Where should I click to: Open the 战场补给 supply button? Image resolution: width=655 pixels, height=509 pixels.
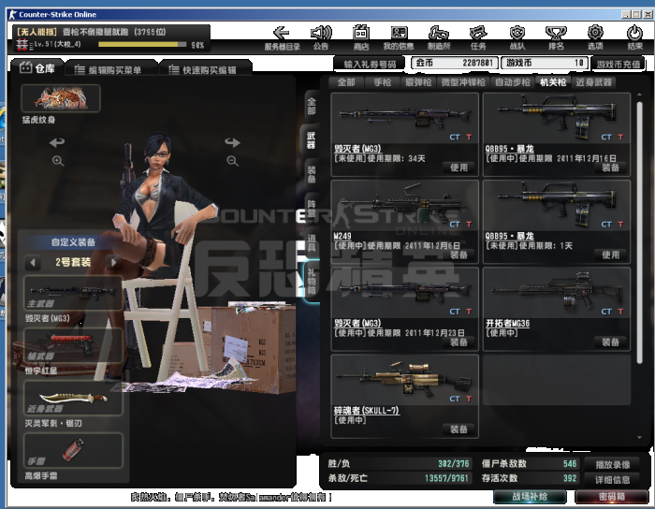tap(530, 497)
